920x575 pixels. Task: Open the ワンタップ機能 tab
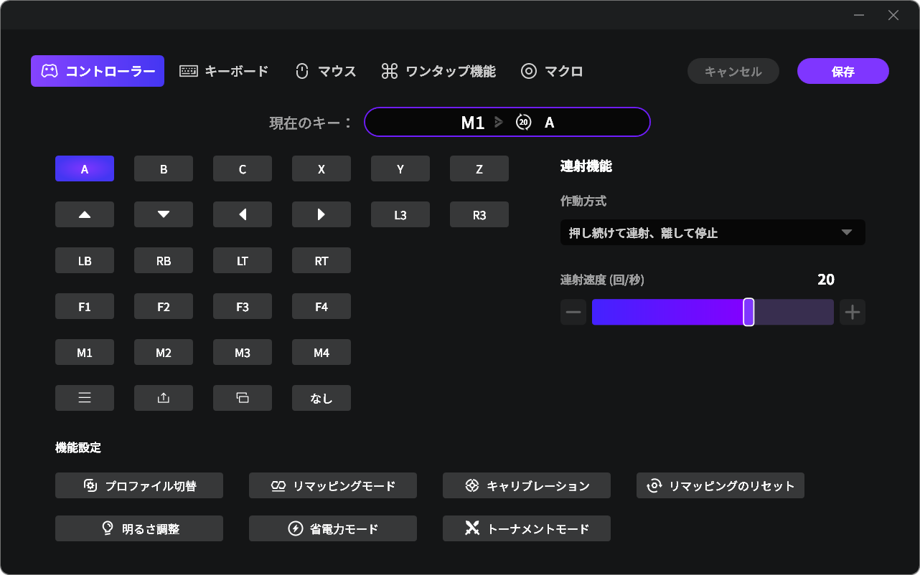[438, 71]
